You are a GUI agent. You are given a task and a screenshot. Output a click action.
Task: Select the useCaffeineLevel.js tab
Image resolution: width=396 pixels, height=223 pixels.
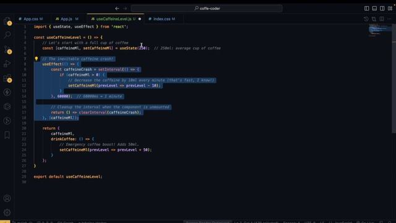click(x=114, y=19)
